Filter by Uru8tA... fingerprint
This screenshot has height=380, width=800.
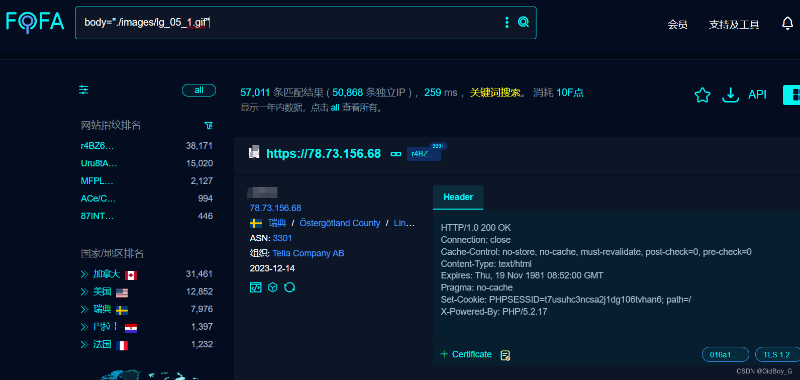[x=99, y=163]
